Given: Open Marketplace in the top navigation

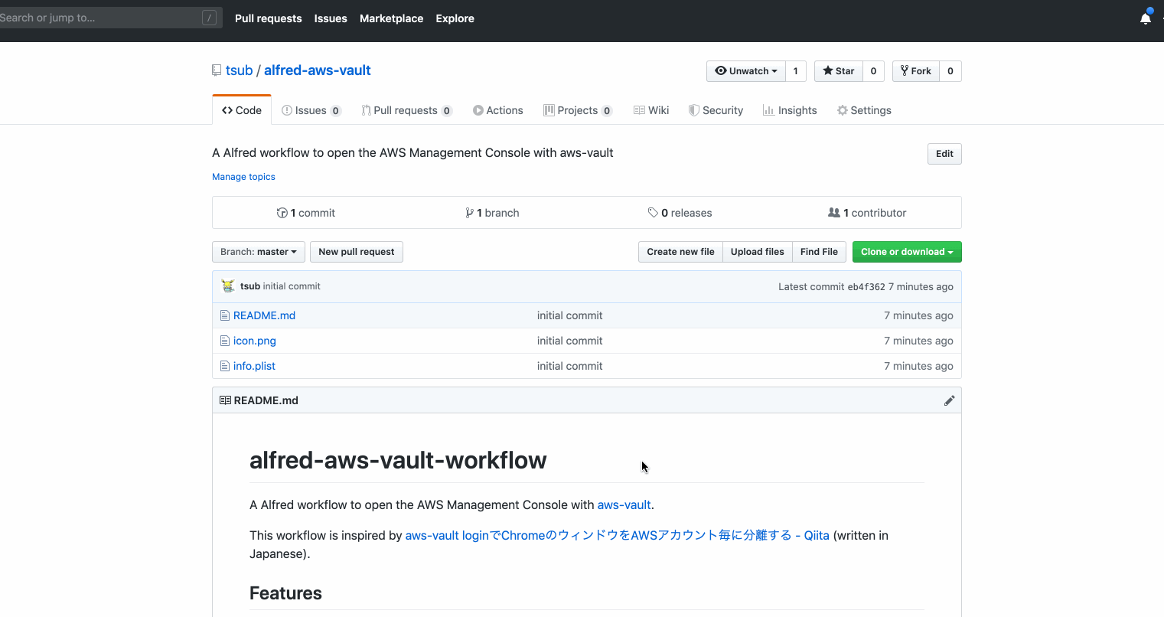Looking at the screenshot, I should [391, 18].
